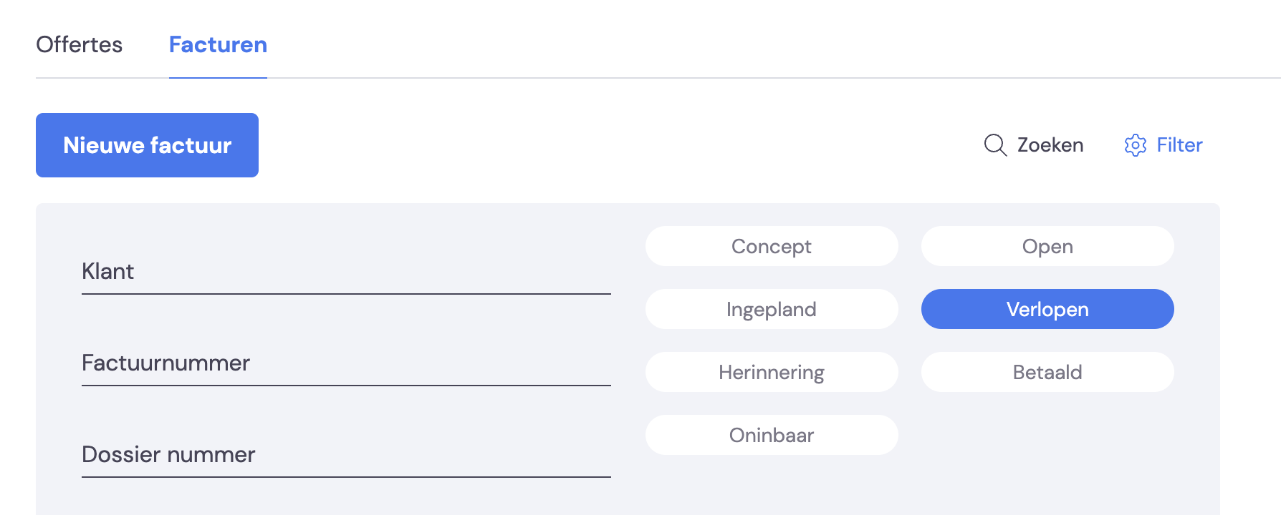Click the Zoeken text label
Screen dimensions: 1281x515
coord(1050,145)
